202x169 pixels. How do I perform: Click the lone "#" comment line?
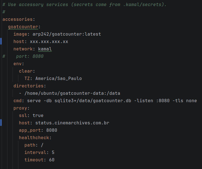click(4, 12)
